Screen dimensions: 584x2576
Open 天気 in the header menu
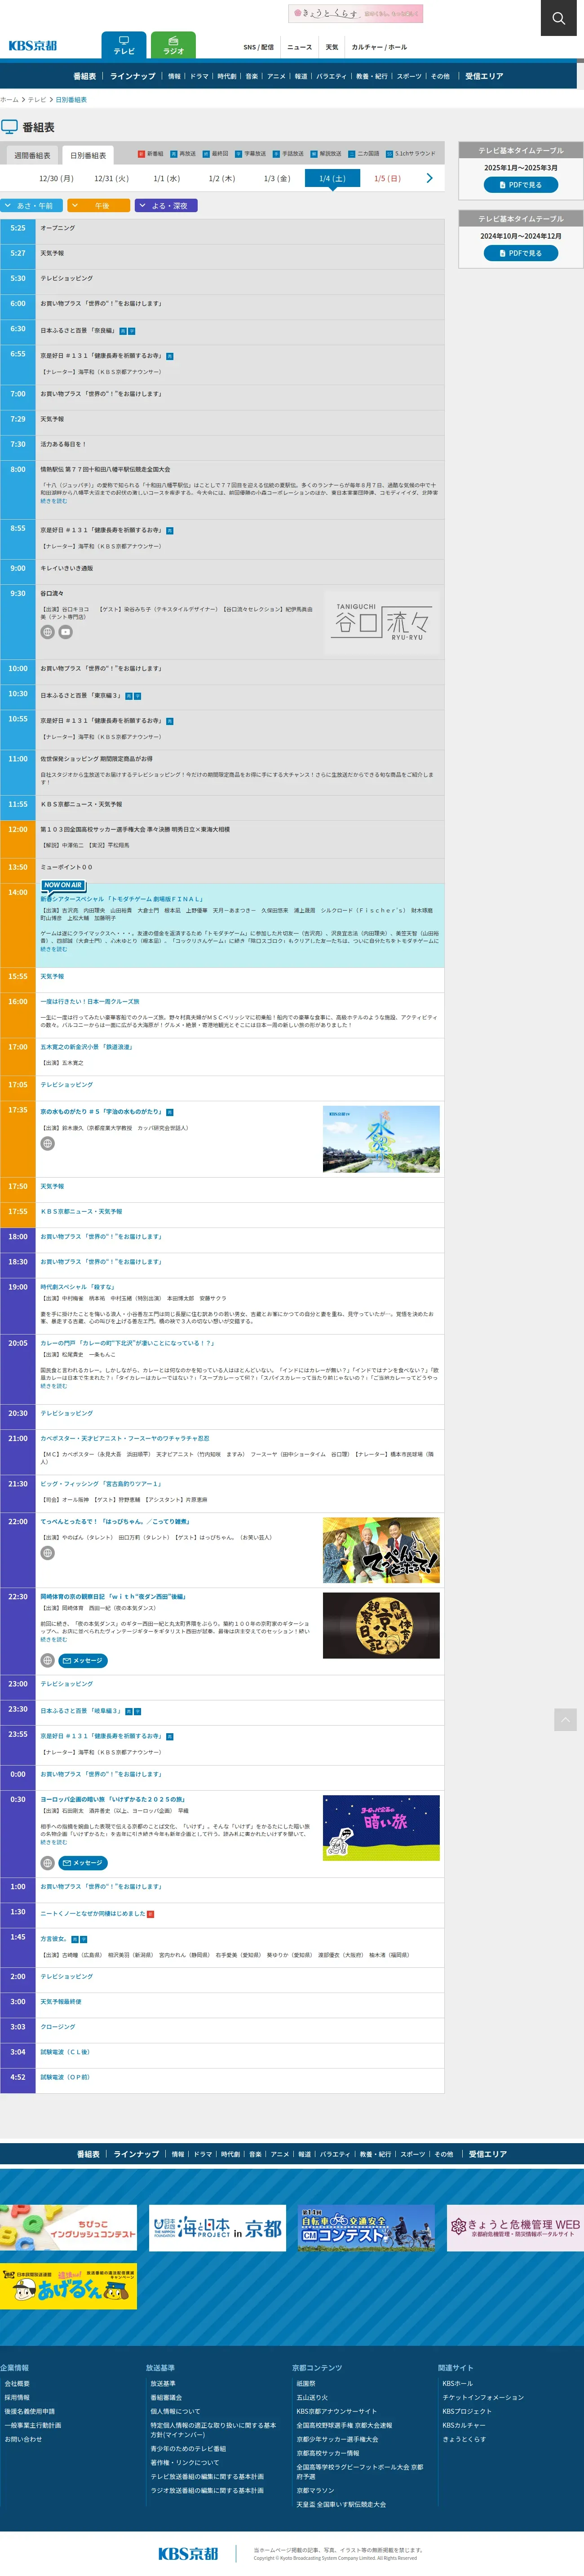[332, 47]
